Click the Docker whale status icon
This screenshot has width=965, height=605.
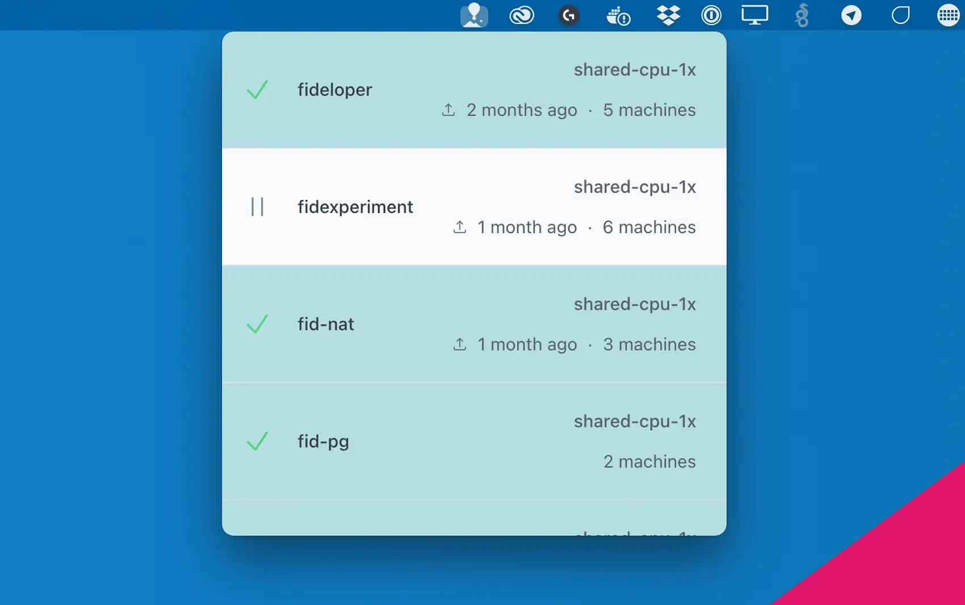[x=618, y=16]
